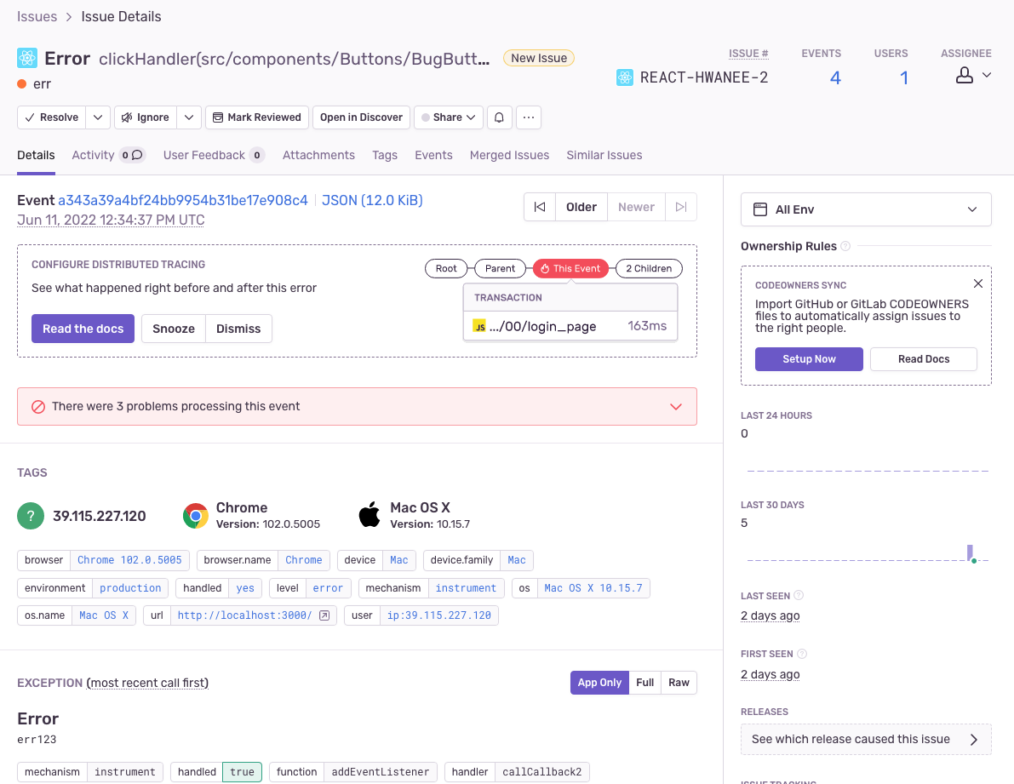Open the JSON (12.0 KiB) link
The width and height of the screenshot is (1014, 784).
(372, 201)
